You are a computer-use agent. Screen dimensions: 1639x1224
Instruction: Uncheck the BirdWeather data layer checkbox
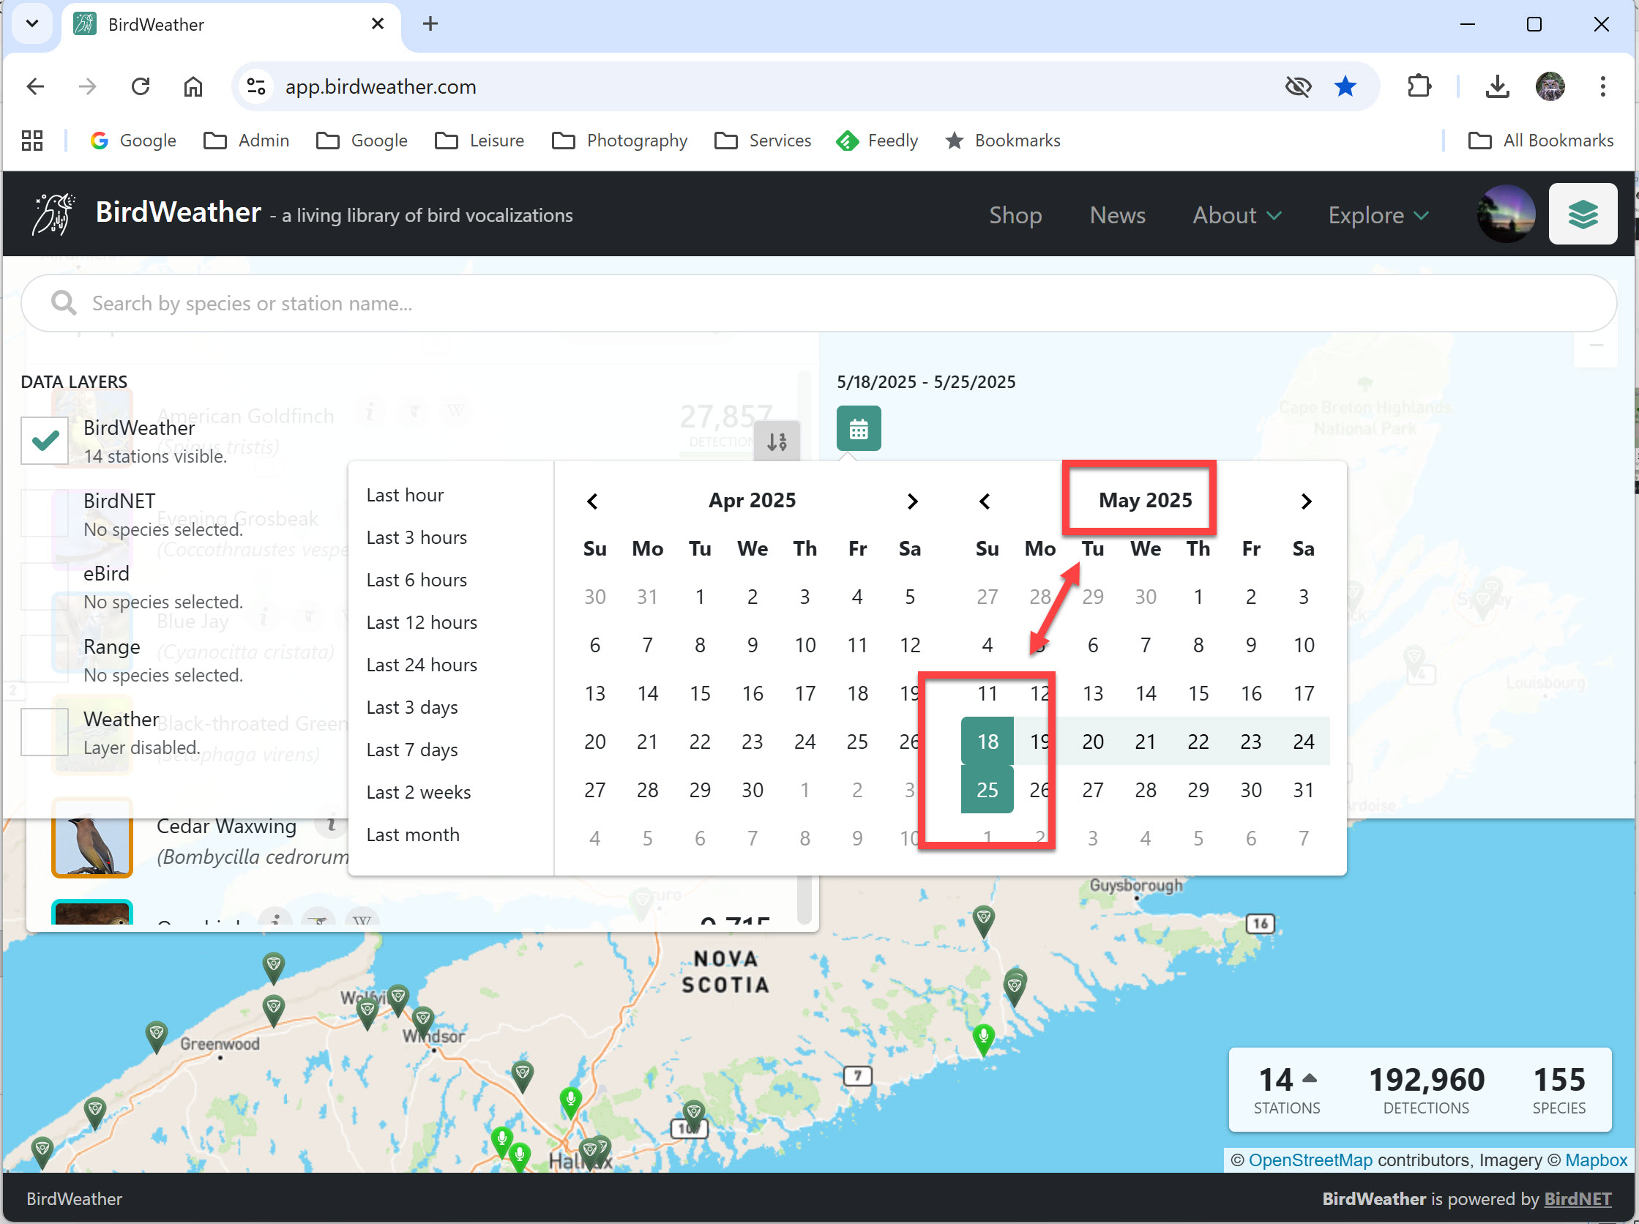tap(45, 441)
